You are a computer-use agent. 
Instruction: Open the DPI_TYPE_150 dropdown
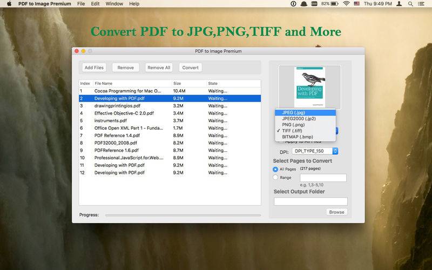point(315,151)
